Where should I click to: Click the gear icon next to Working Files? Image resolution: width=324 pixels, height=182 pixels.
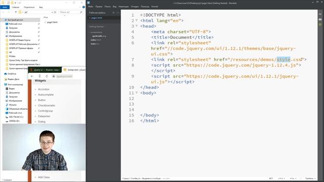point(113,13)
